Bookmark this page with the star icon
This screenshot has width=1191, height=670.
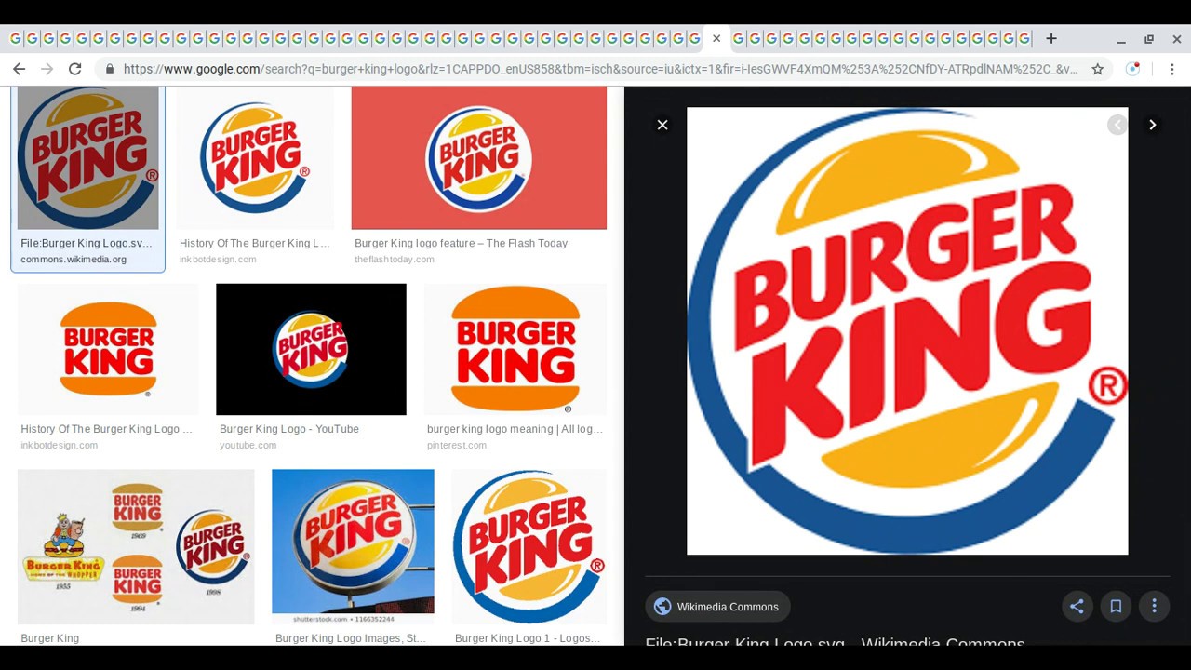(1098, 69)
